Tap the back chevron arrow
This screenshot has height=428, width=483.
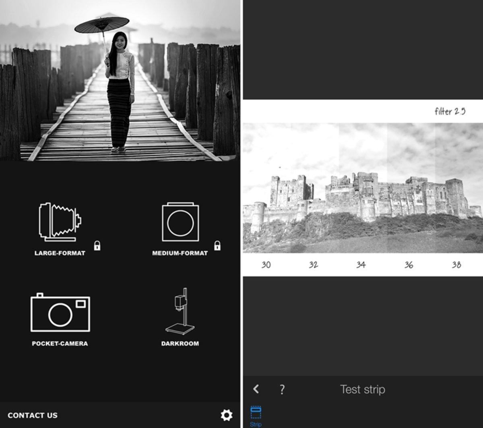coord(255,389)
